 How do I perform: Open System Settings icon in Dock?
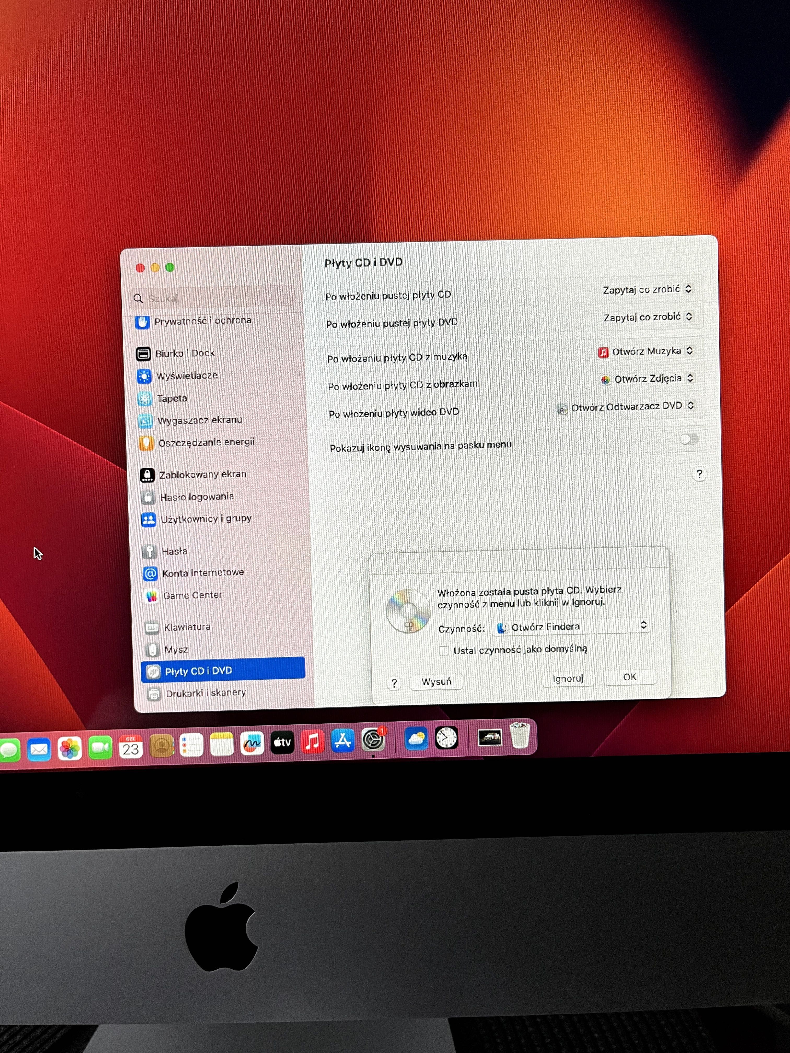(373, 739)
